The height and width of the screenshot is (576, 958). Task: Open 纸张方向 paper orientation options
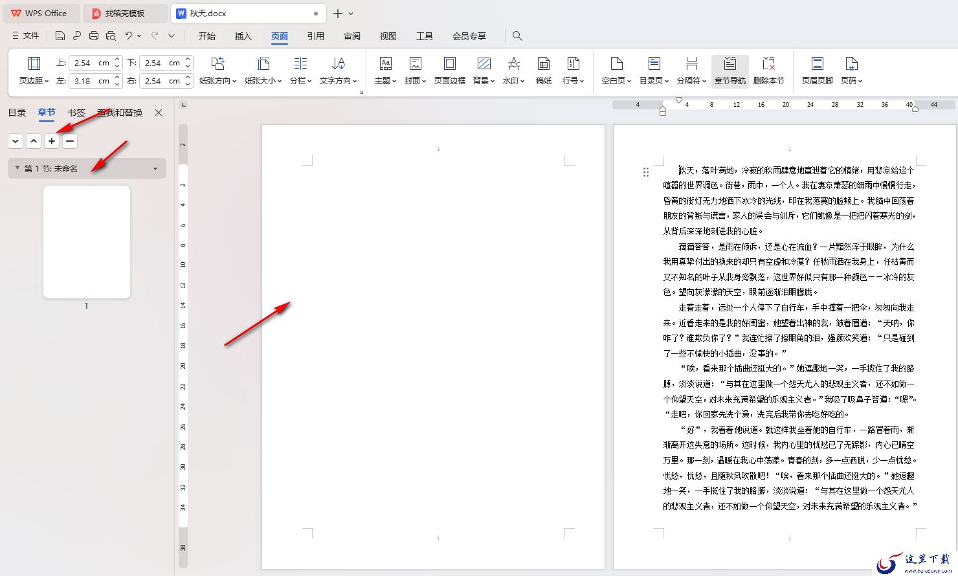pos(217,71)
